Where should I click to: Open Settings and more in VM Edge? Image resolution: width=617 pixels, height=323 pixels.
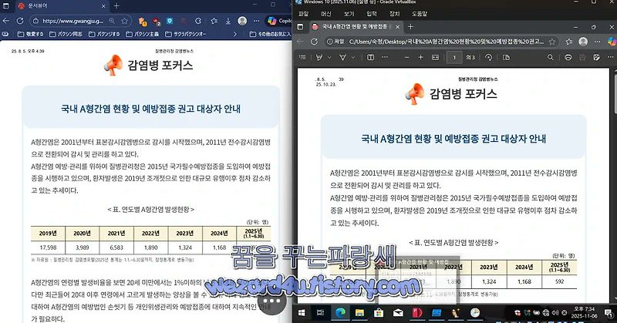pyautogui.click(x=597, y=42)
